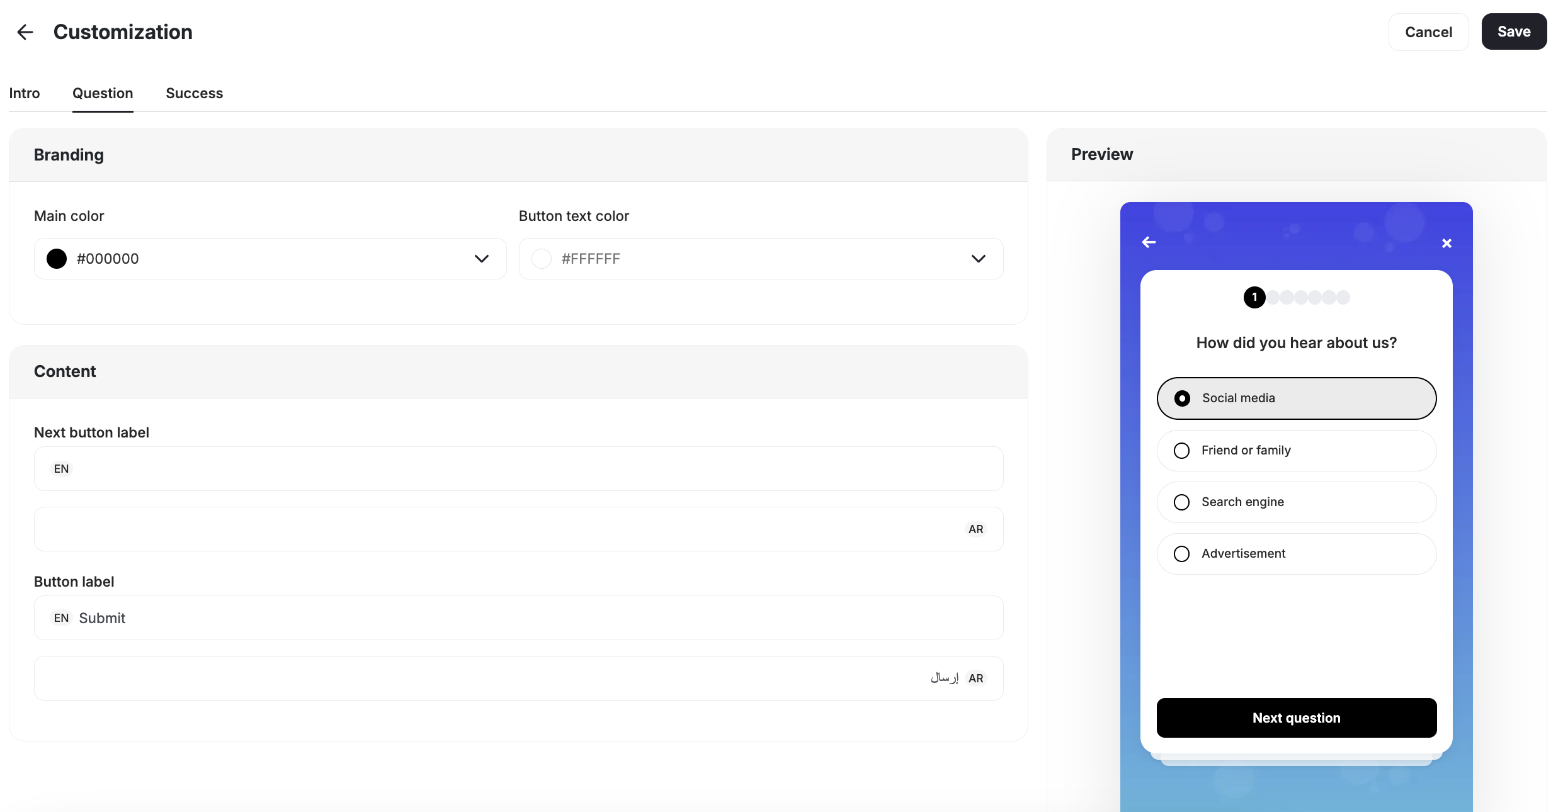The image size is (1563, 812).
Task: Choose the Friend or family radio option
Action: tap(1297, 451)
